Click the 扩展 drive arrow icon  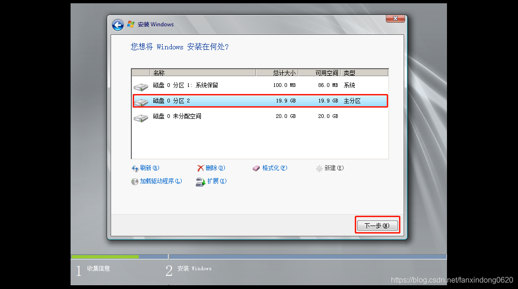200,182
